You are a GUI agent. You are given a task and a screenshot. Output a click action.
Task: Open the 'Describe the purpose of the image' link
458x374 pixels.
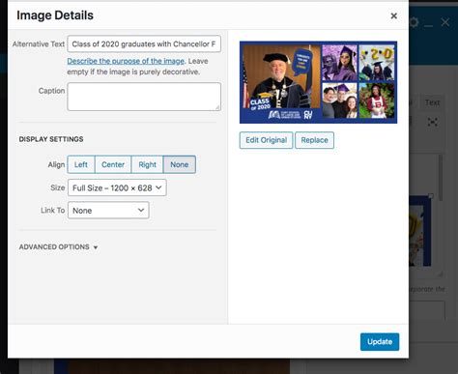pos(126,61)
